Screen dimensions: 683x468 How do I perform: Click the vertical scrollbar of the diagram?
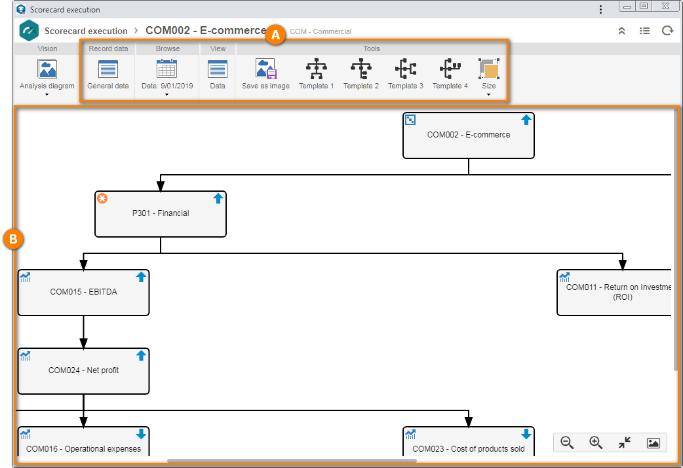coord(676,239)
